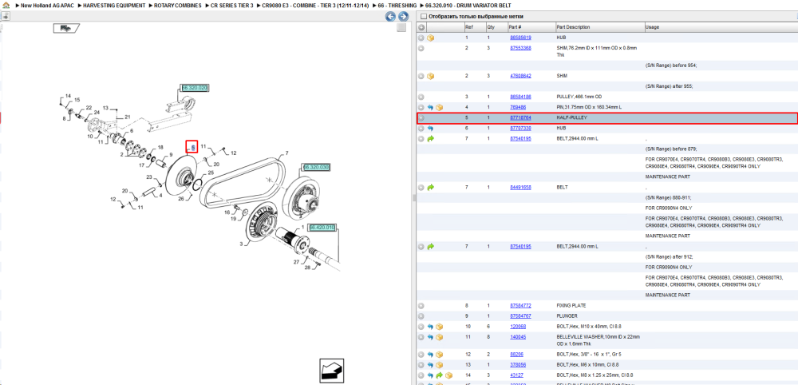The width and height of the screenshot is (798, 385).
Task: Expand the 87553368 SHIM row
Action: [421, 49]
